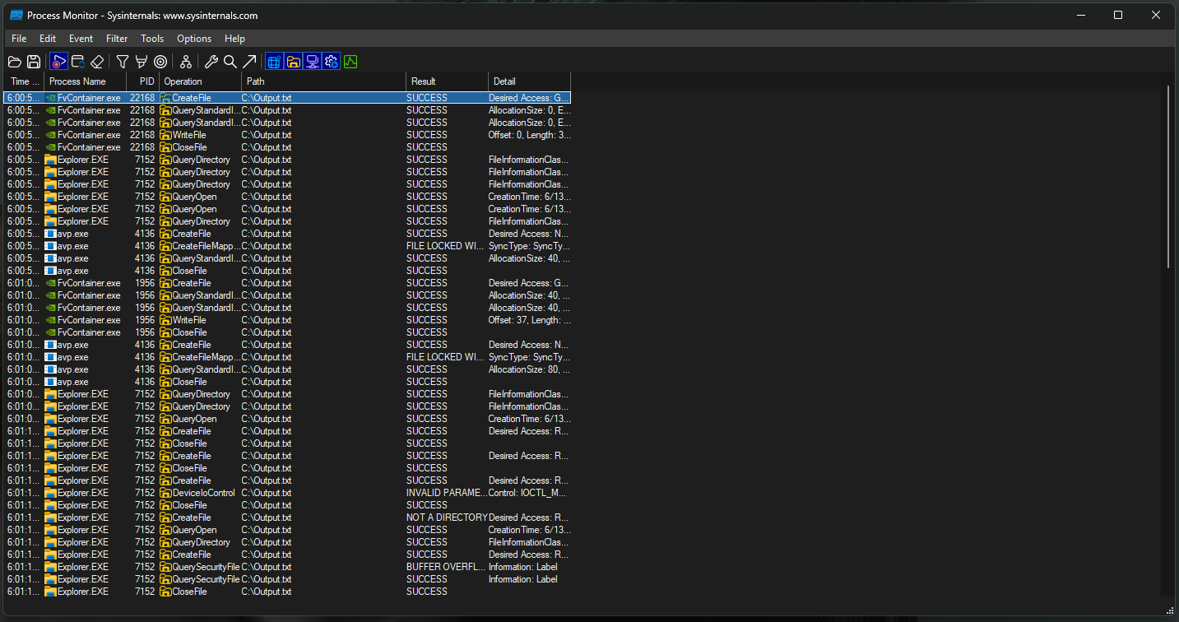This screenshot has width=1179, height=622.
Task: Select the DeviceIoControl operation row
Action: [x=287, y=493]
